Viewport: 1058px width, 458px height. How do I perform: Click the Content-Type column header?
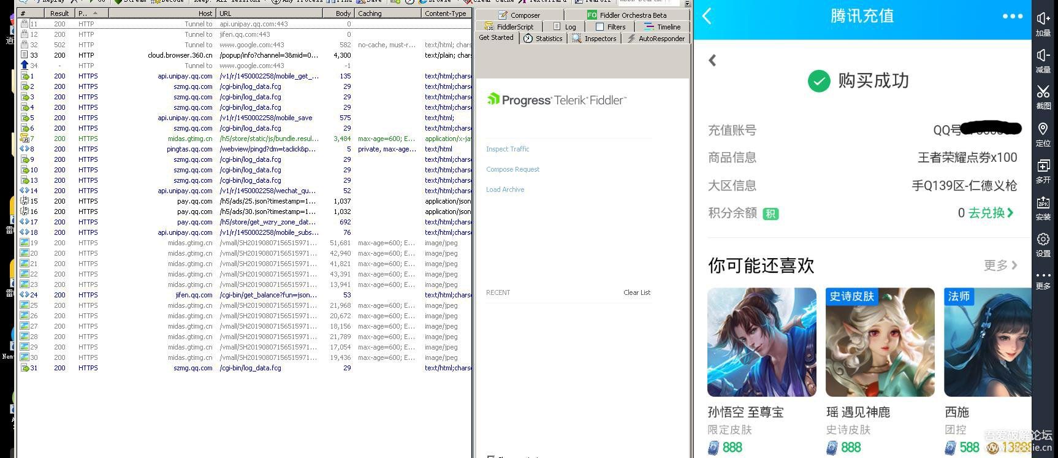446,13
